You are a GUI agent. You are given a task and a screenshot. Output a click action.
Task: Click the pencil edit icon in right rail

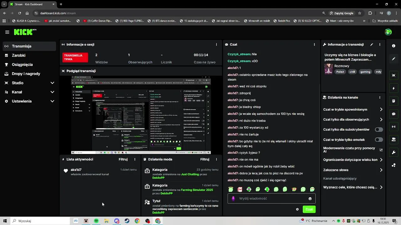pos(394,59)
